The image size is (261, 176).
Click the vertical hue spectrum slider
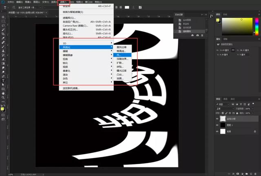pos(257,26)
